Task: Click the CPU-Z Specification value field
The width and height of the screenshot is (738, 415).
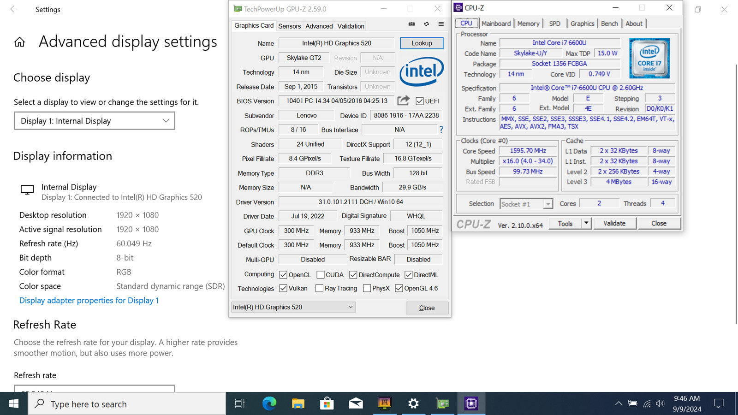Action: [x=587, y=88]
